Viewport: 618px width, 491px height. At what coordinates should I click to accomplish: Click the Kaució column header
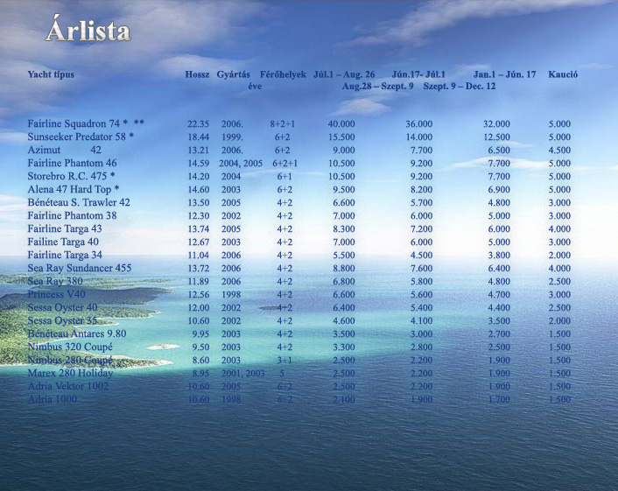(x=562, y=74)
